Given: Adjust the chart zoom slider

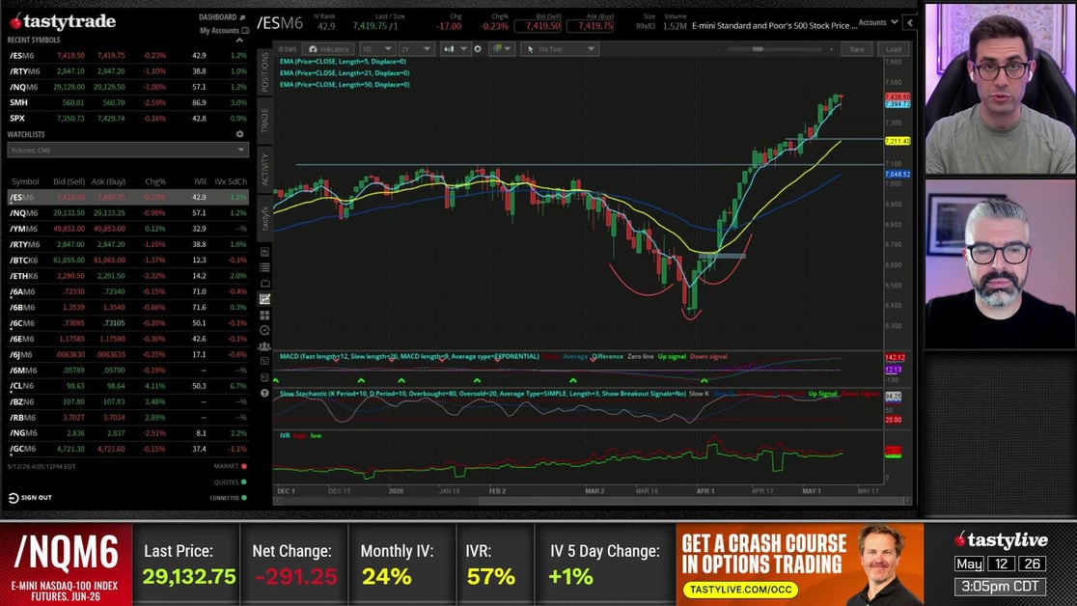Looking at the screenshot, I should point(774,49).
